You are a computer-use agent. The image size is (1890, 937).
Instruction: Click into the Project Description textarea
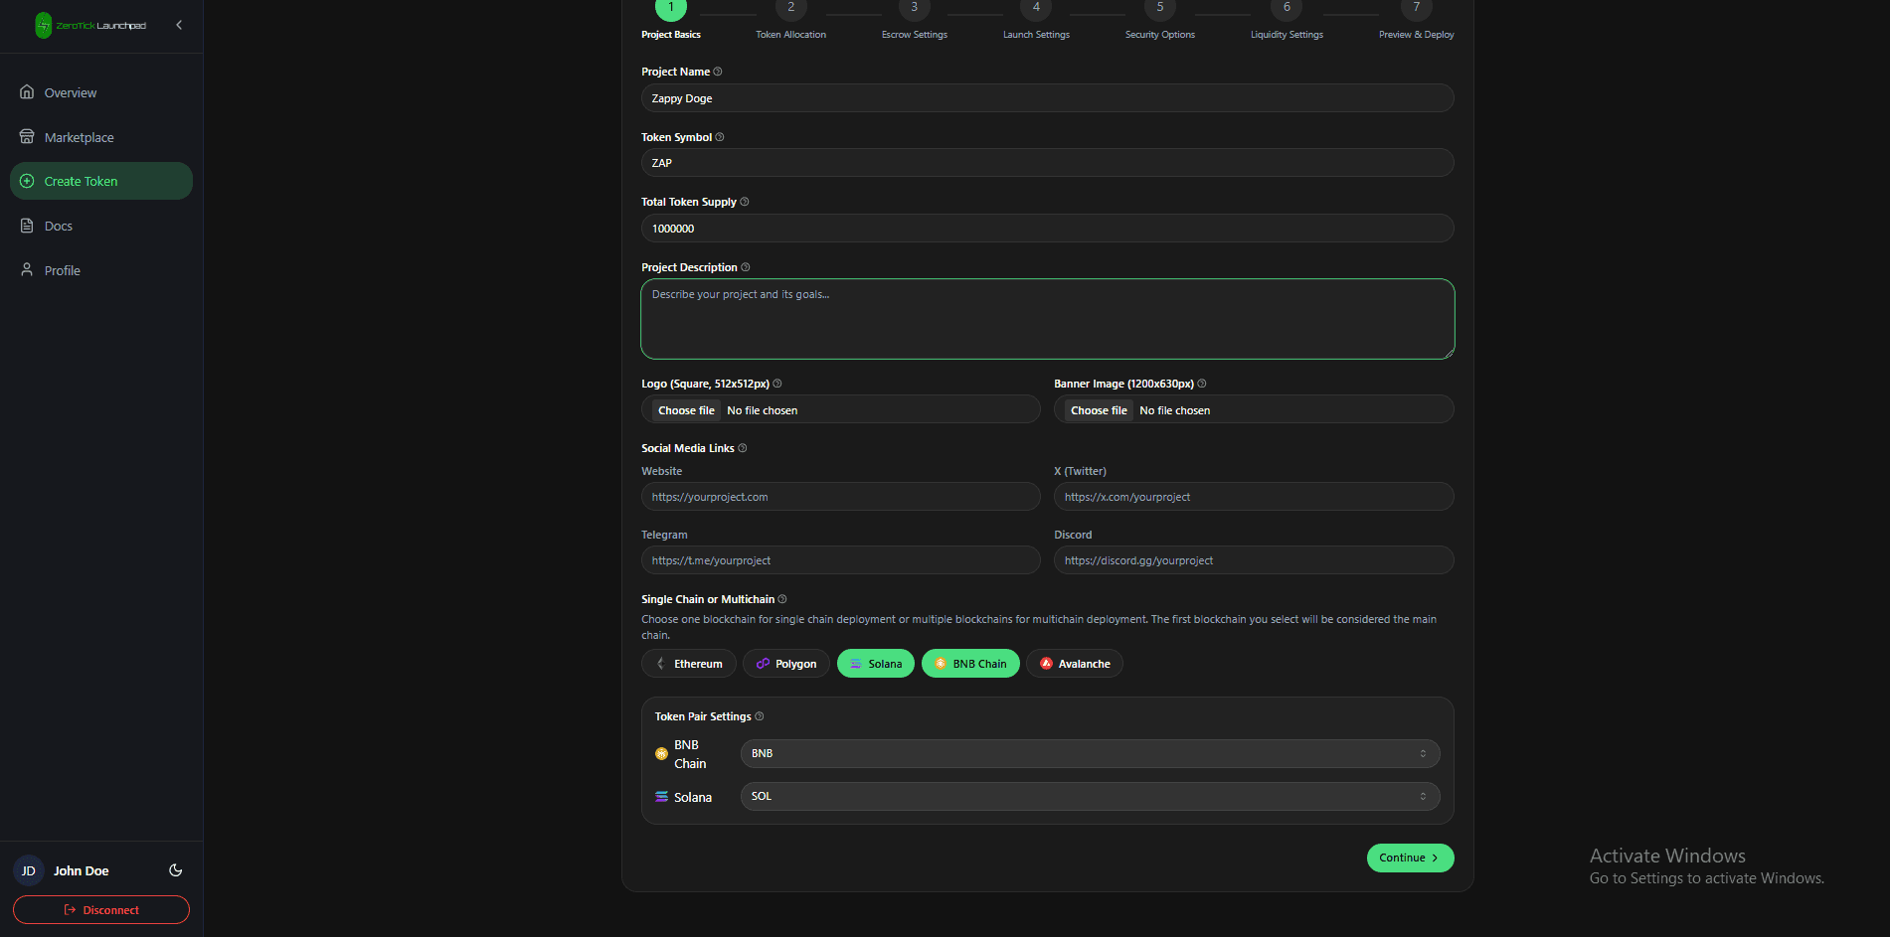(1048, 319)
